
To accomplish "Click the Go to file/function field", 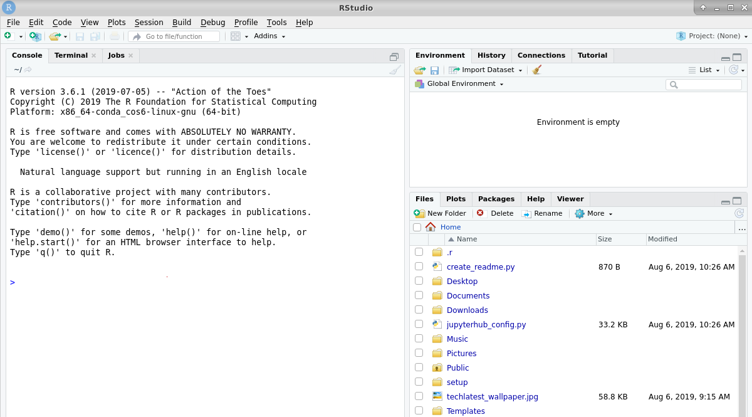I will [x=175, y=36].
